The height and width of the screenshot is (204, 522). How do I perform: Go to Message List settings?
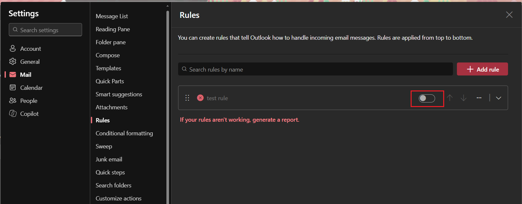pos(112,16)
